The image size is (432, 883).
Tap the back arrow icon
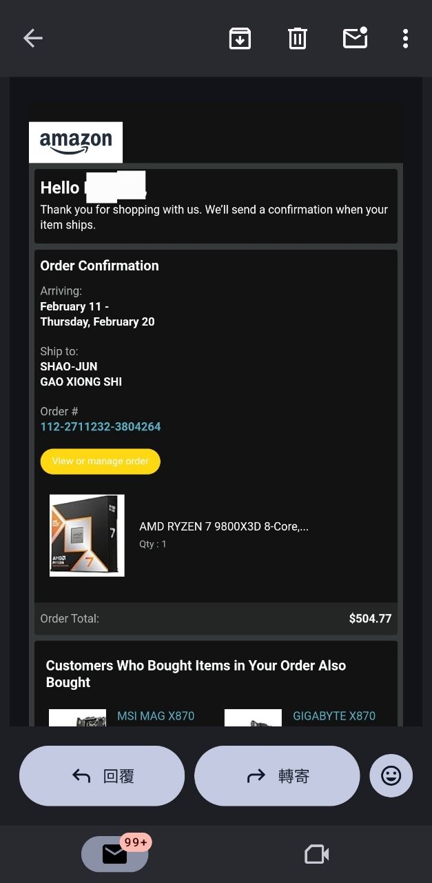click(33, 39)
